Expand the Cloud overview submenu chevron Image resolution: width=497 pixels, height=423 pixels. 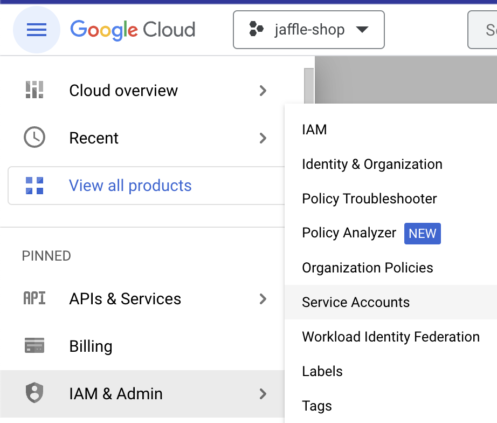263,90
